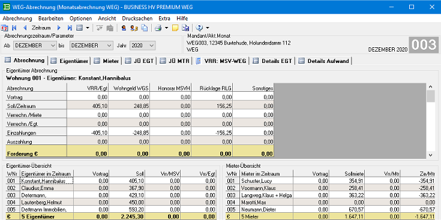Open the Jahr 2020 dropdown
The image size is (441, 220).
point(143,46)
